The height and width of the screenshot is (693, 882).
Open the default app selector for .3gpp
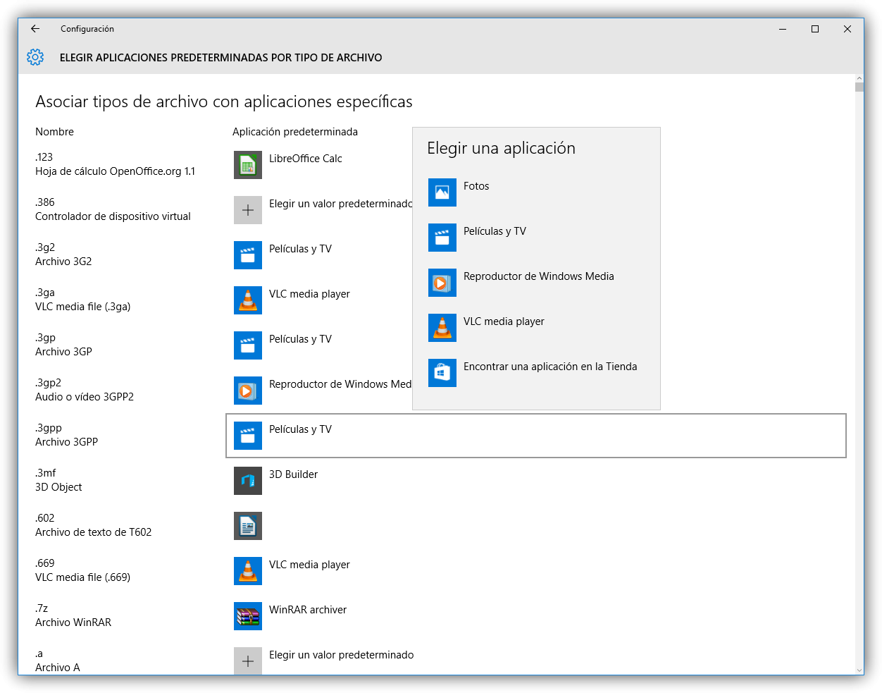(x=535, y=436)
